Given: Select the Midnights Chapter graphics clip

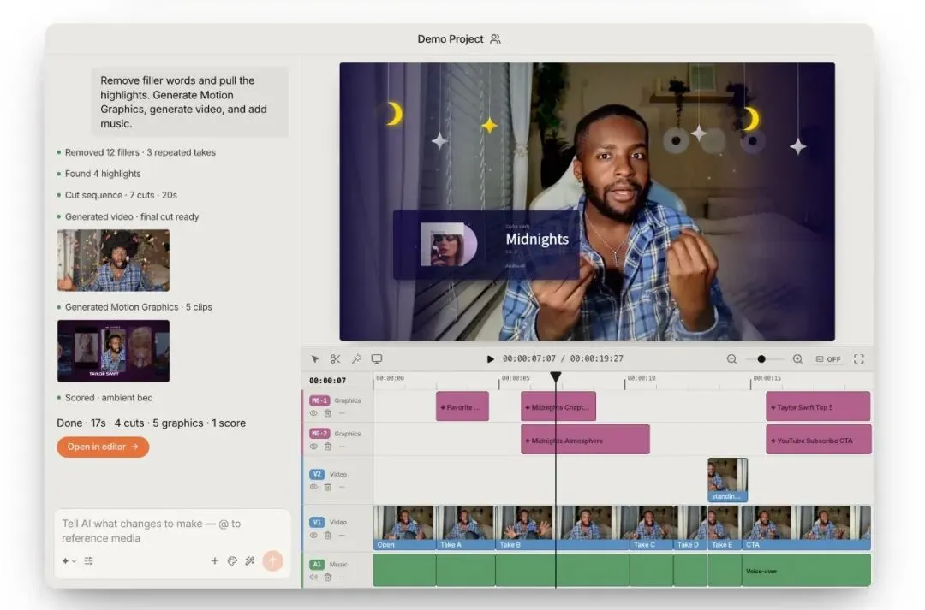Looking at the screenshot, I should (x=558, y=406).
